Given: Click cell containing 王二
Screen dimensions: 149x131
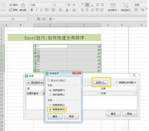Looking at the screenshot, I should tap(50, 50).
